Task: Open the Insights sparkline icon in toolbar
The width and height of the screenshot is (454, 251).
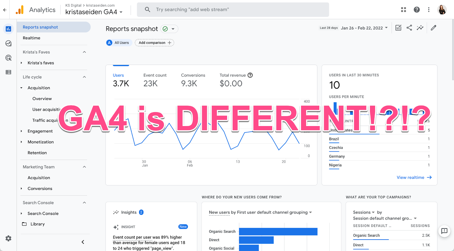Action: click(420, 28)
